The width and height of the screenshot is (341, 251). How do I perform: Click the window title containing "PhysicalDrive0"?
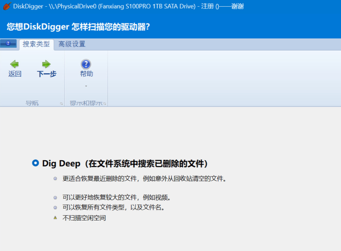tap(128, 6)
